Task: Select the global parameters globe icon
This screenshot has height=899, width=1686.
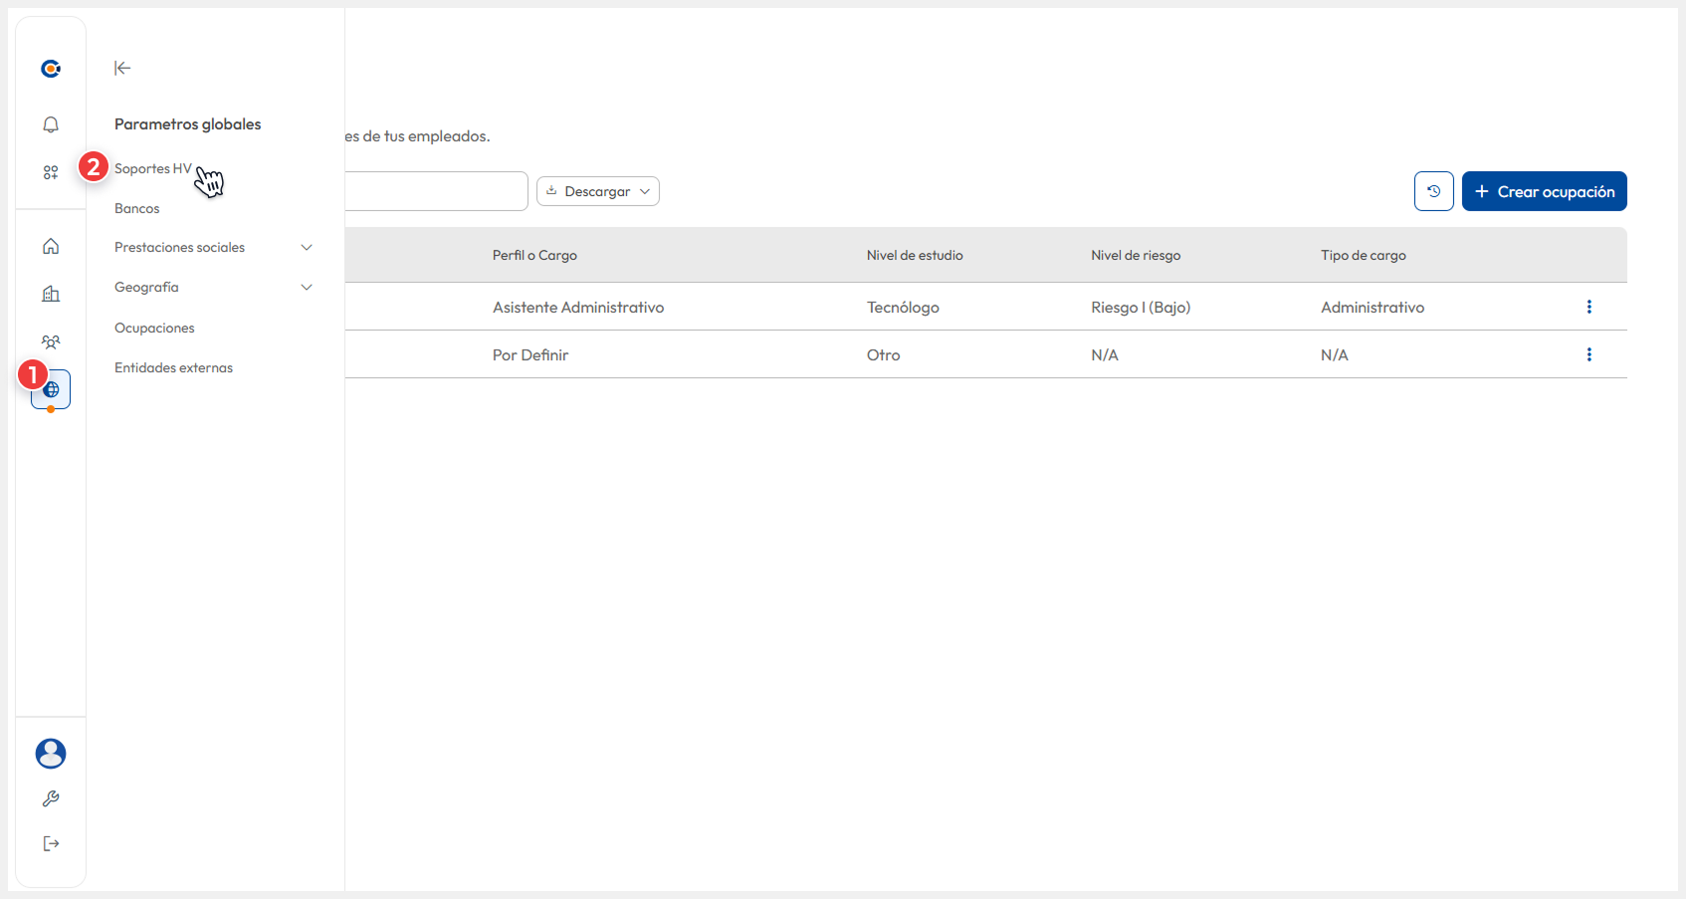Action: (52, 389)
